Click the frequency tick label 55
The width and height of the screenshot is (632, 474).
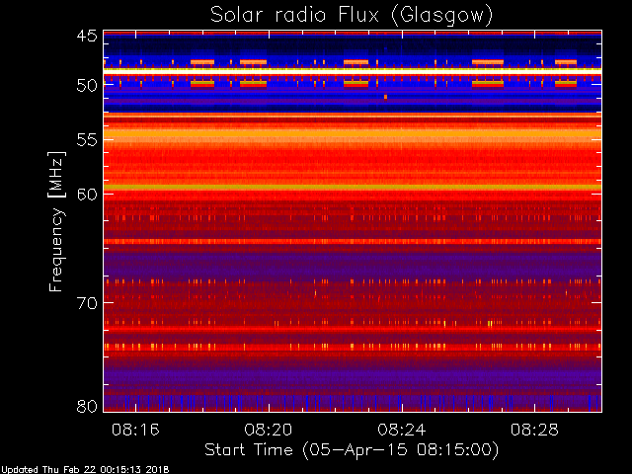[87, 140]
